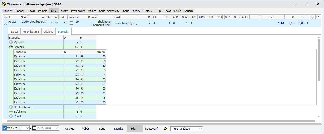
Task: Click the Hosté column header
Action: tap(126, 17)
